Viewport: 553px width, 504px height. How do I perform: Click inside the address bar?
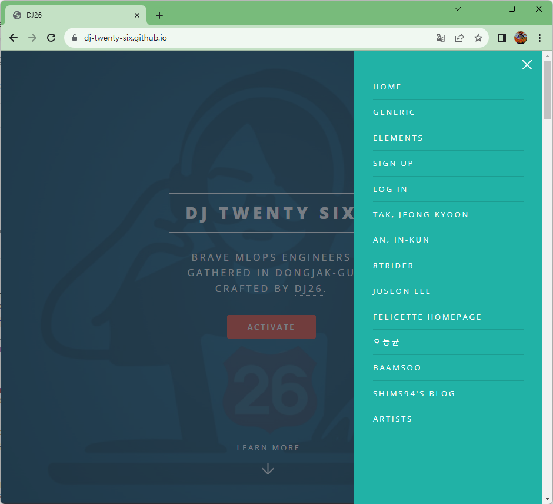pos(235,37)
